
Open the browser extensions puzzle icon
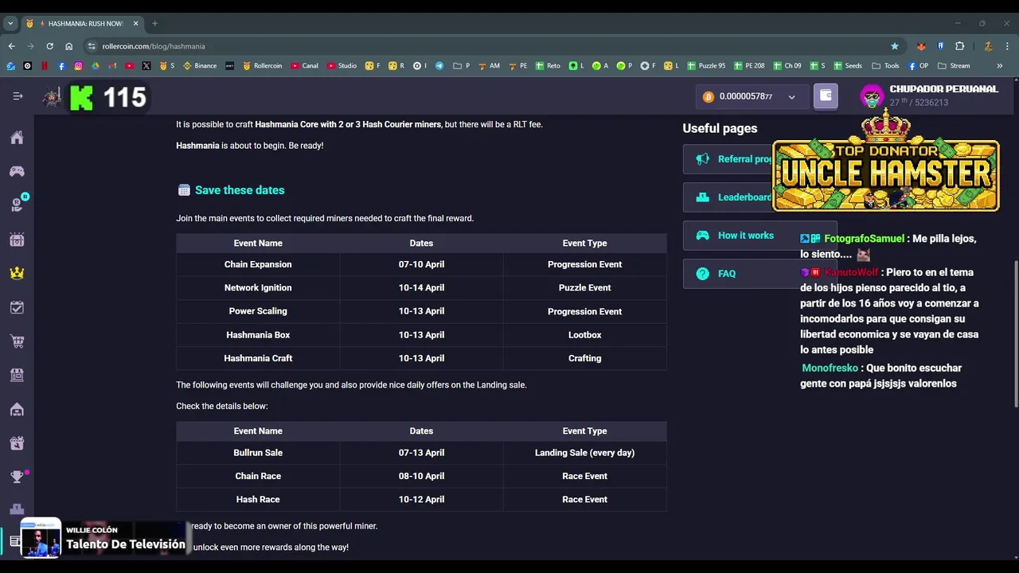pyautogui.click(x=960, y=46)
